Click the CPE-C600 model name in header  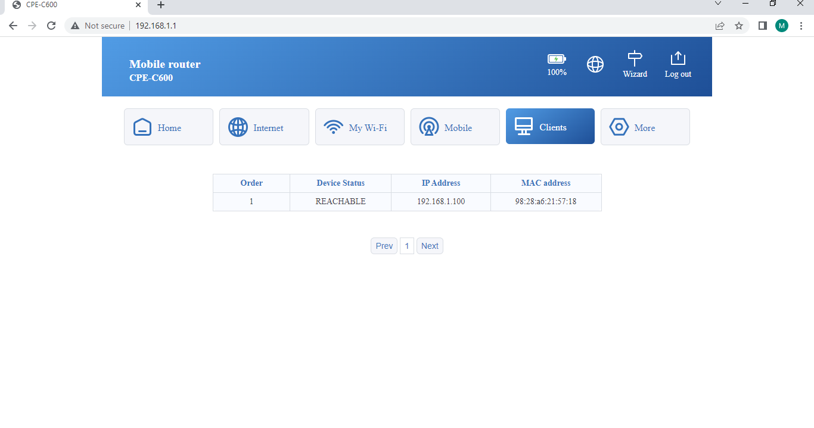(x=151, y=78)
